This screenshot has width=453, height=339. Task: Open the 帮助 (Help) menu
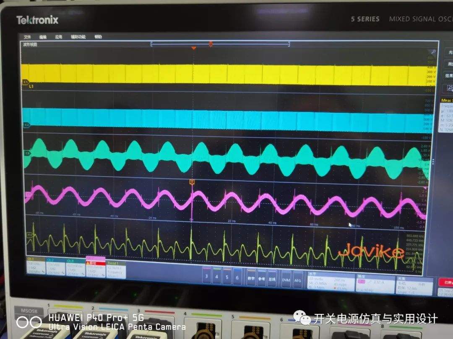point(98,36)
